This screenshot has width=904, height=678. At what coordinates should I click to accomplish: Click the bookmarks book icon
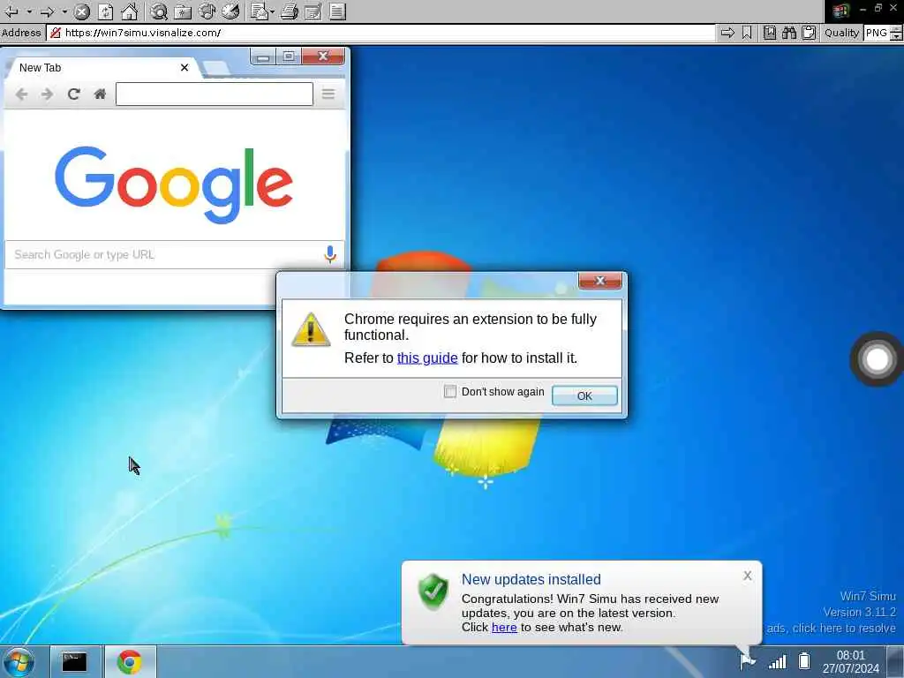point(770,33)
